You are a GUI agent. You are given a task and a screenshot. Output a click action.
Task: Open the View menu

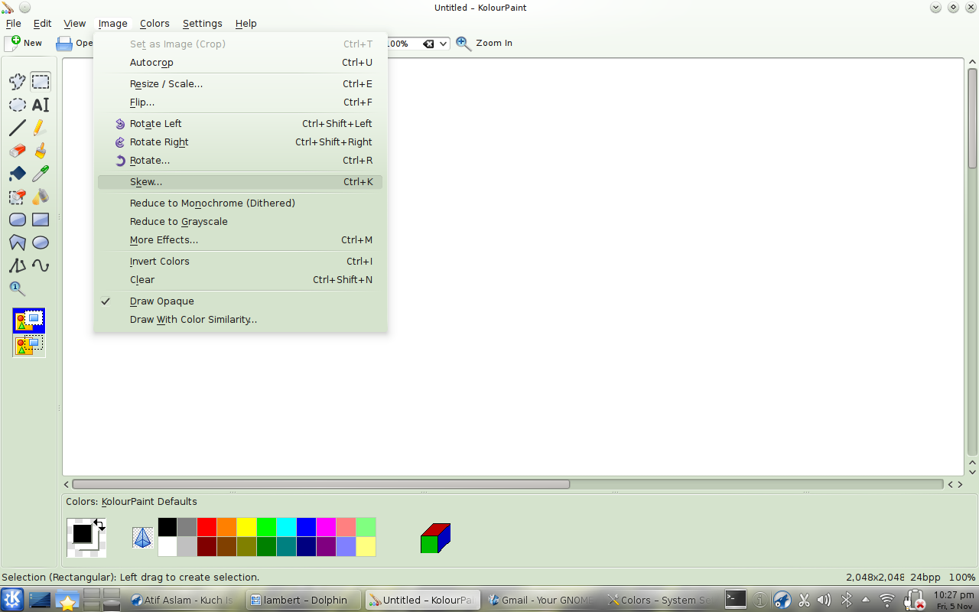[74, 24]
